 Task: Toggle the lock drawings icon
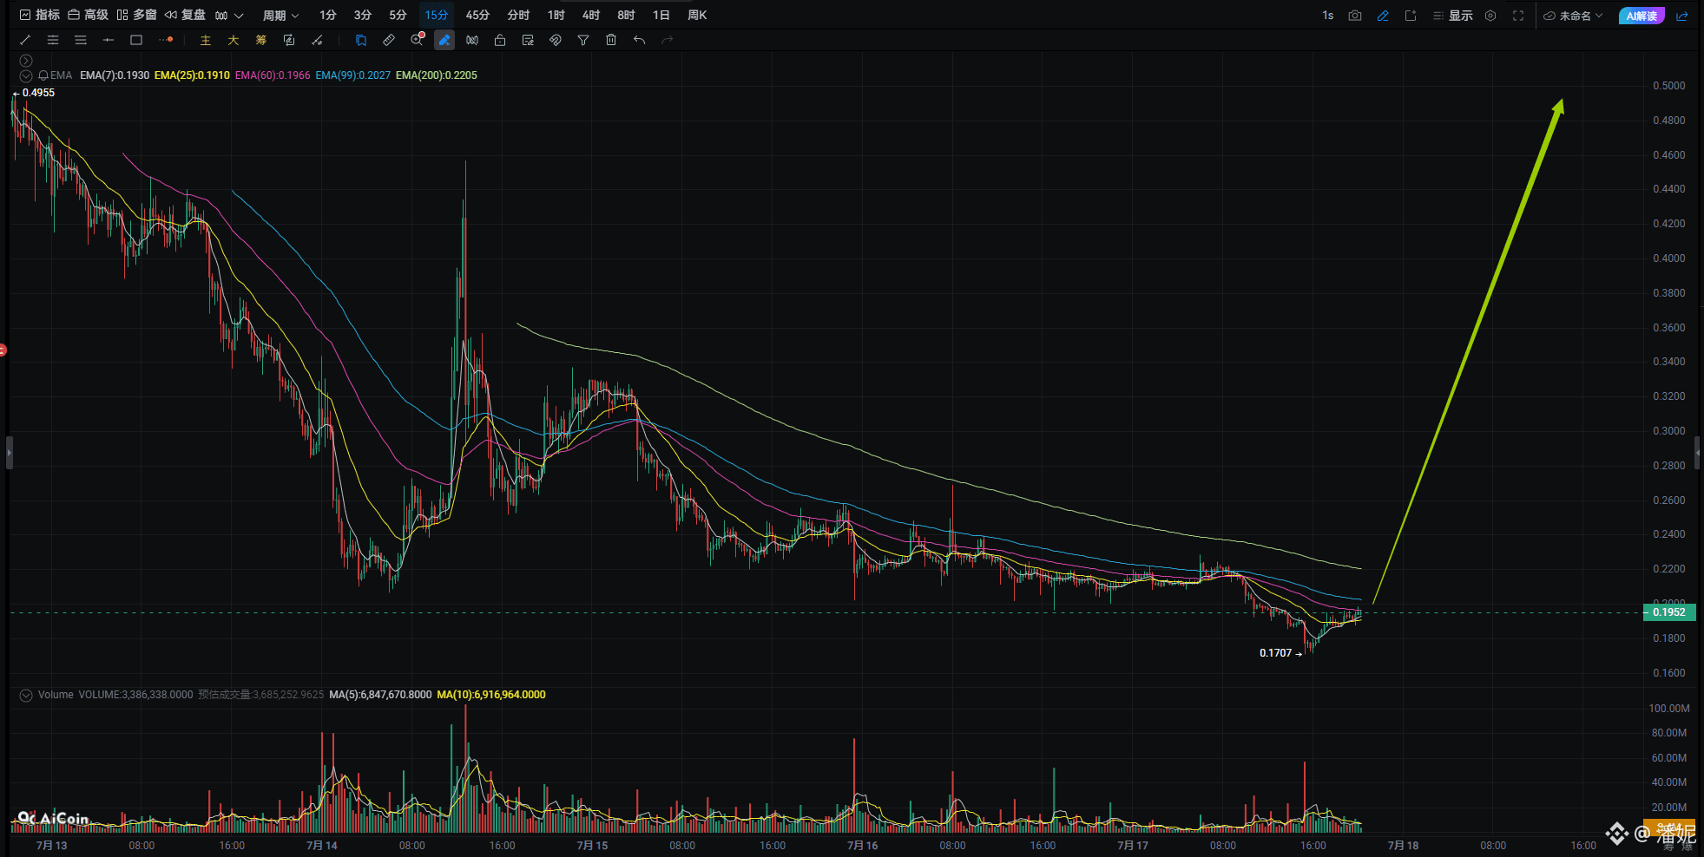[x=500, y=40]
